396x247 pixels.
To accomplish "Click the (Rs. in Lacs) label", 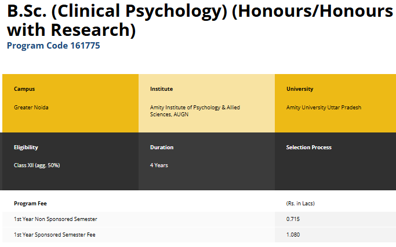I will tap(300, 204).
